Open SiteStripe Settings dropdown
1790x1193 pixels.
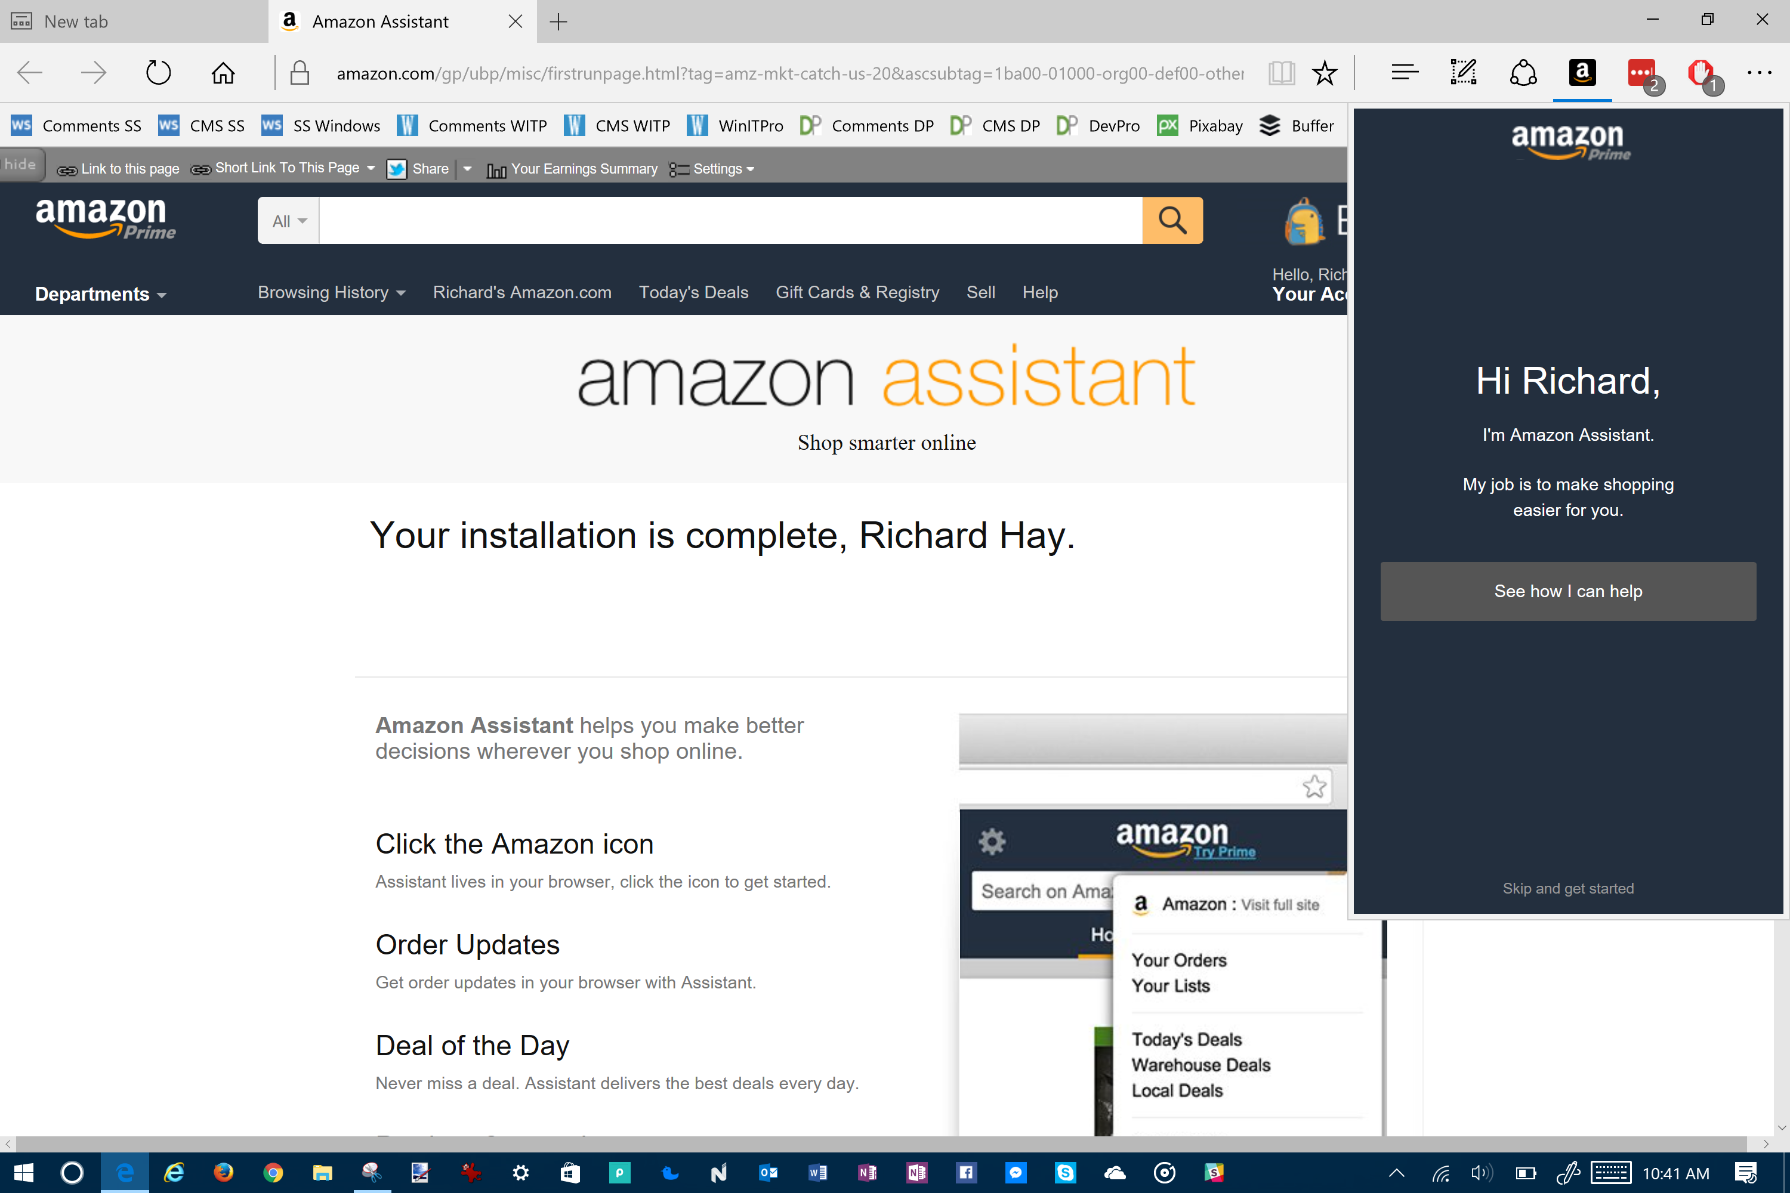click(712, 169)
